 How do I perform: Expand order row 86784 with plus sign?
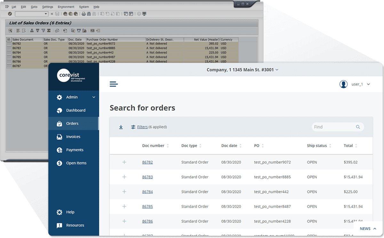click(124, 192)
